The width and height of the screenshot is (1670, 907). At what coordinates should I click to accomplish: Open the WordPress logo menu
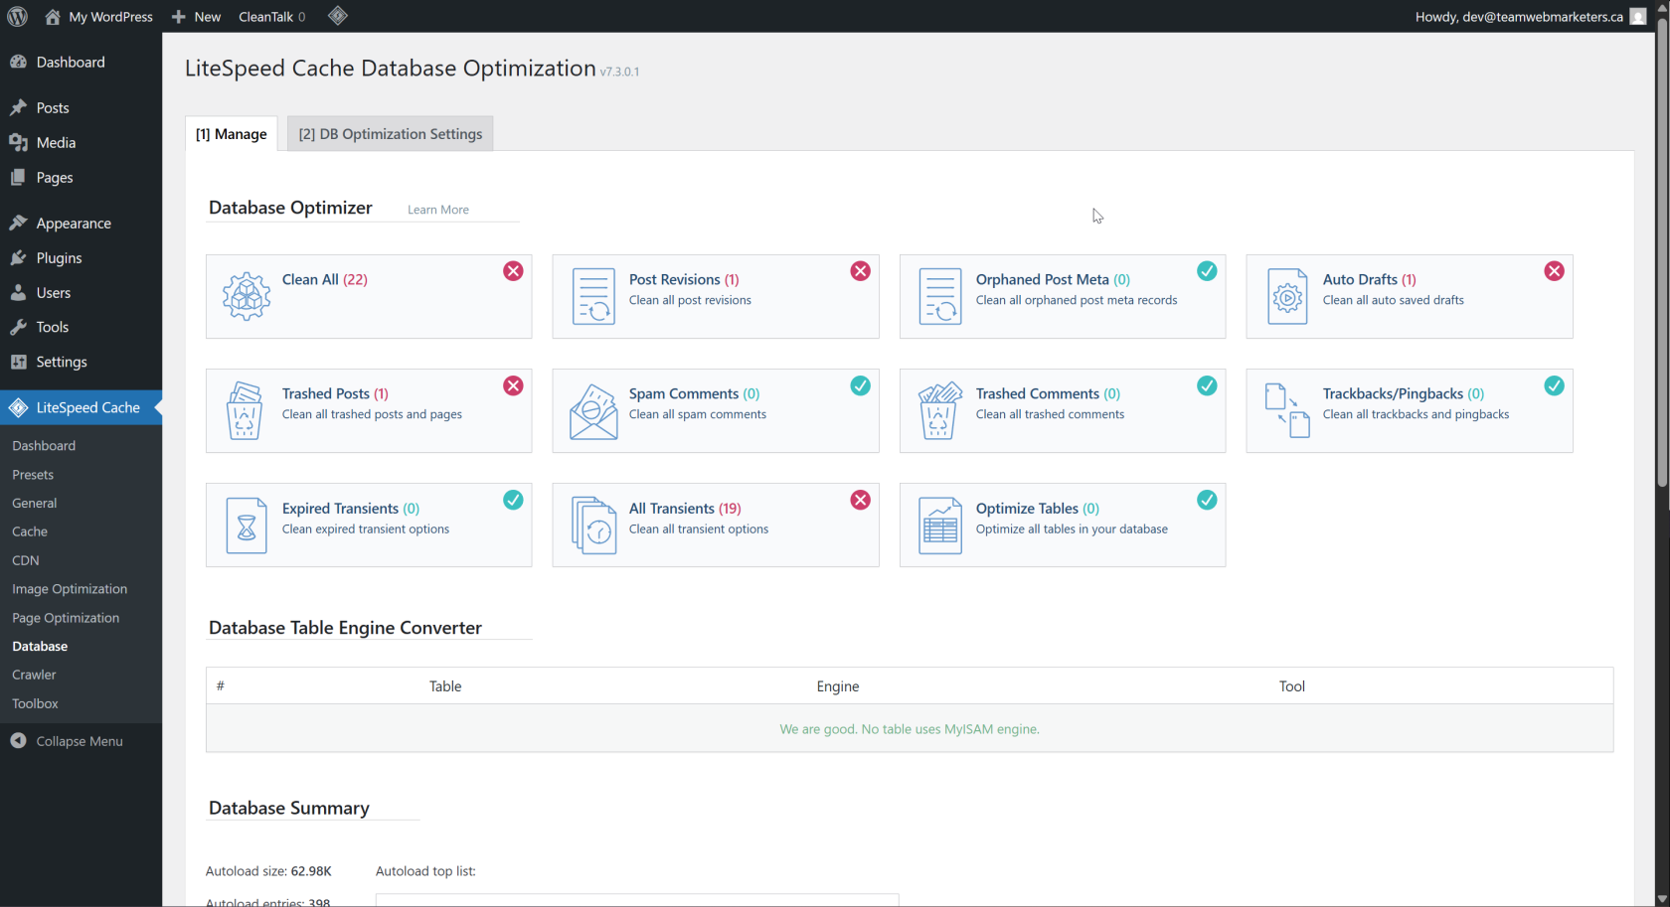point(17,17)
